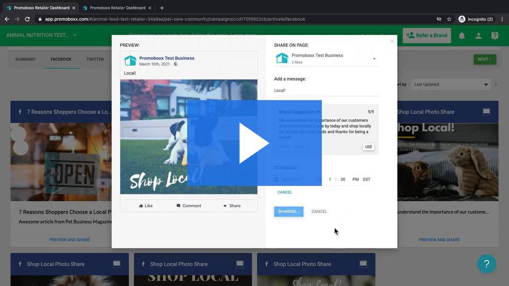
Task: Click the image icon on bottom-left card
Action: click(117, 264)
